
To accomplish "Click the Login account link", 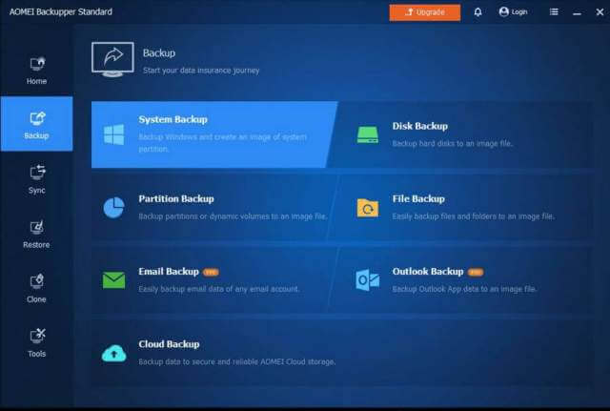I will coord(513,12).
